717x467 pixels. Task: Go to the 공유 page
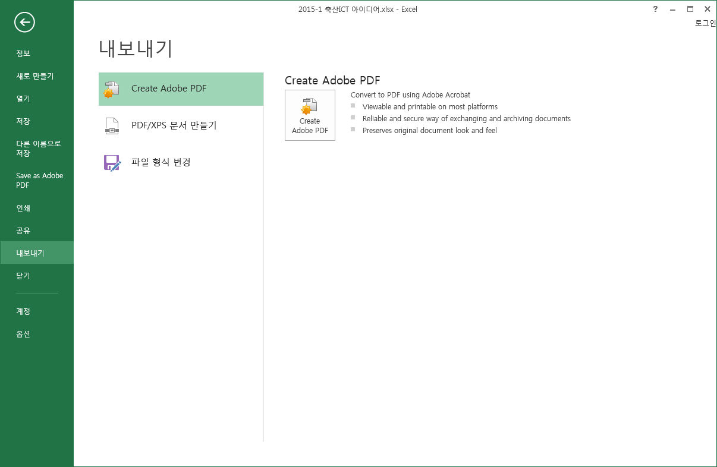pos(37,231)
